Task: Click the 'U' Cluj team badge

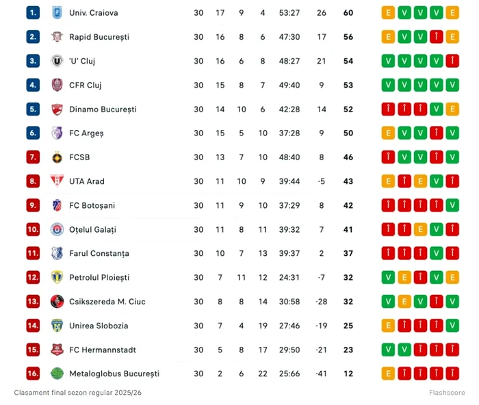Action: [57, 61]
